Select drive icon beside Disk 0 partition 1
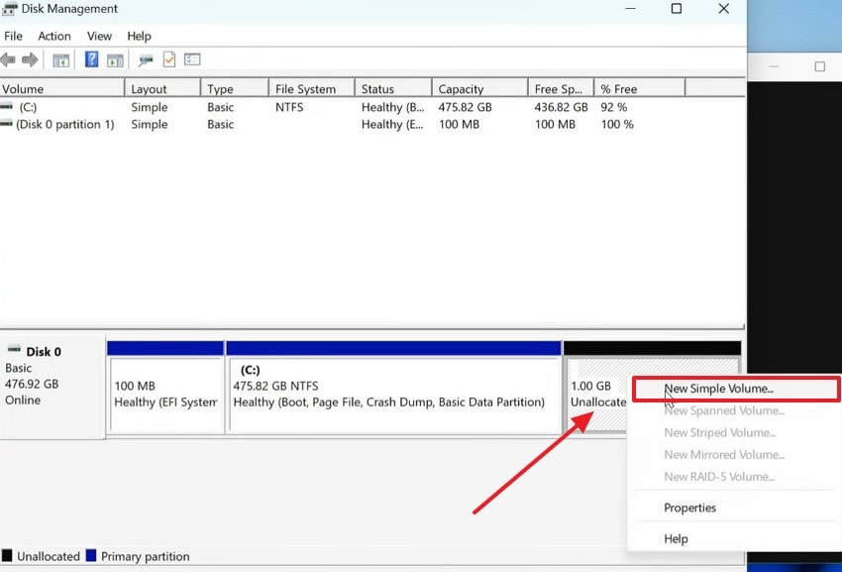842x572 pixels. 7,124
